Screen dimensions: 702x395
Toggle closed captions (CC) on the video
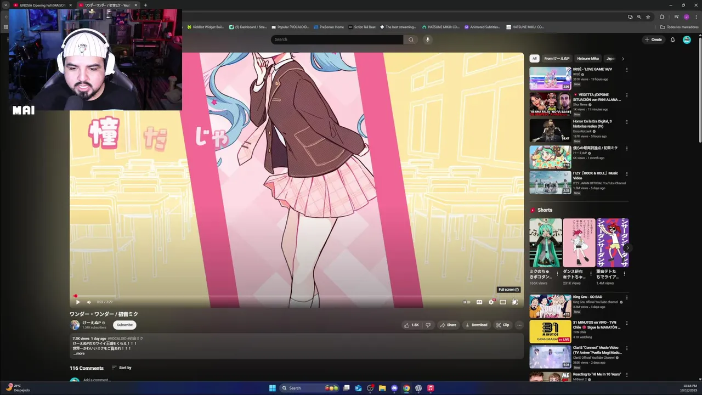tap(479, 302)
